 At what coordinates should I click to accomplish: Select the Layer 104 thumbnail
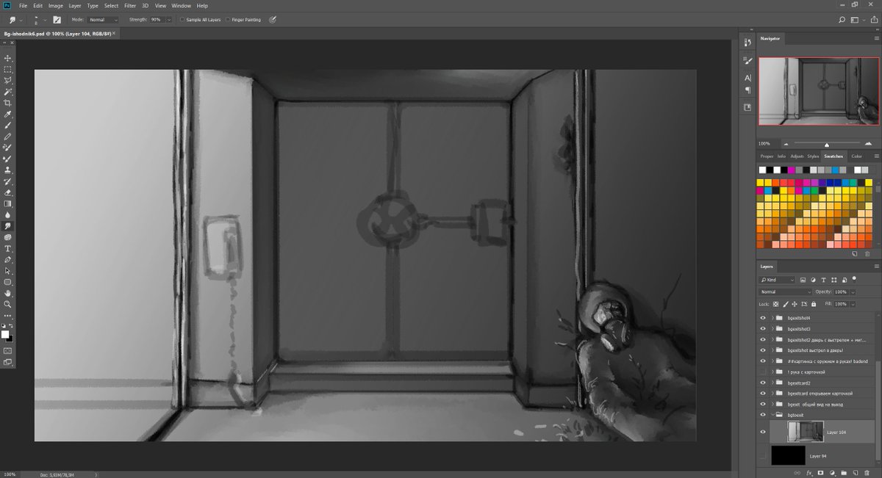pyautogui.click(x=805, y=432)
